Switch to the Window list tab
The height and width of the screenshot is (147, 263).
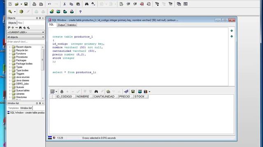coord(26,108)
